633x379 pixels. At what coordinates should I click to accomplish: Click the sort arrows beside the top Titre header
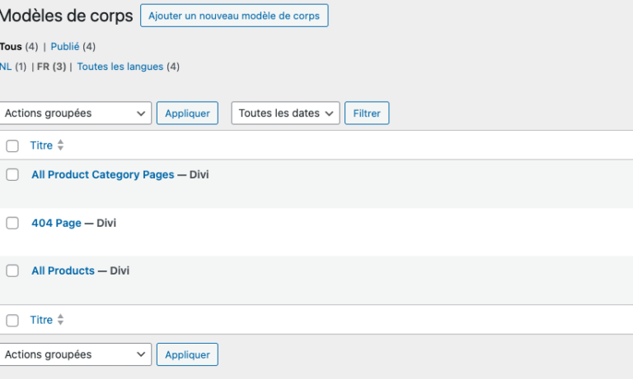point(60,146)
